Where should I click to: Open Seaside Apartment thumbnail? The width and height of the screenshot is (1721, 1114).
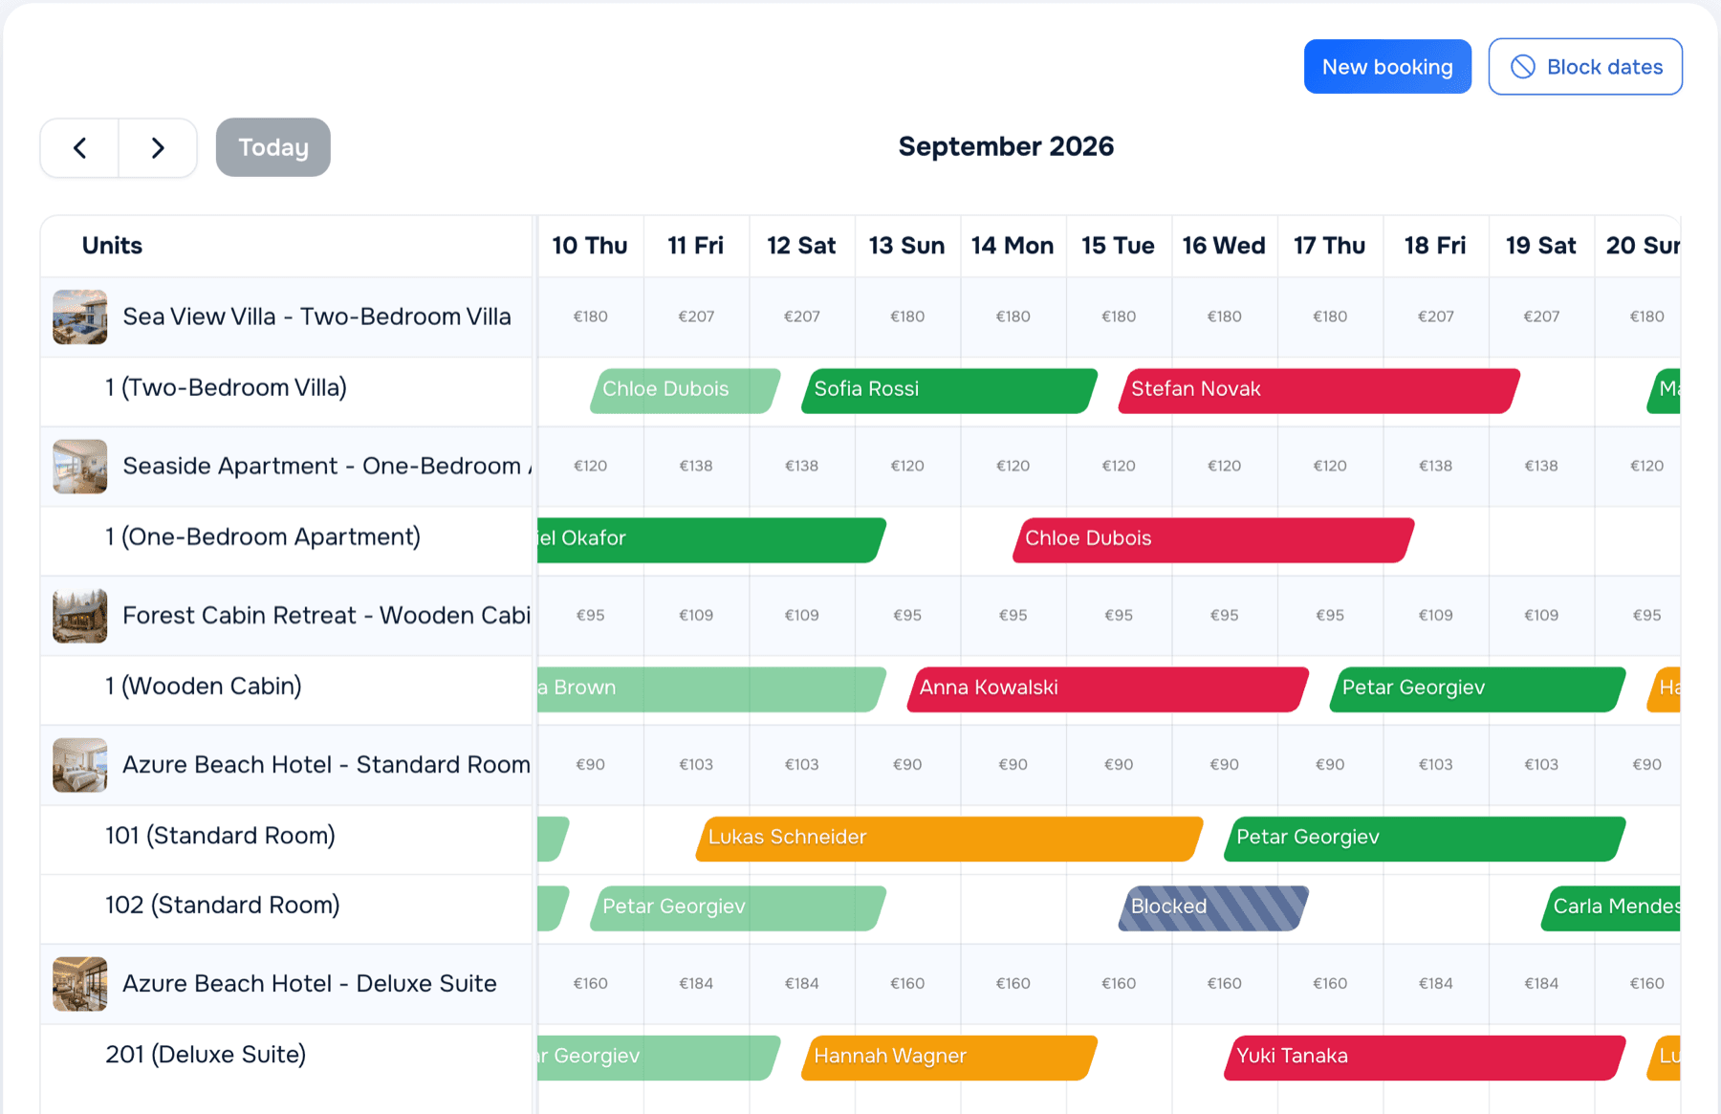click(80, 466)
